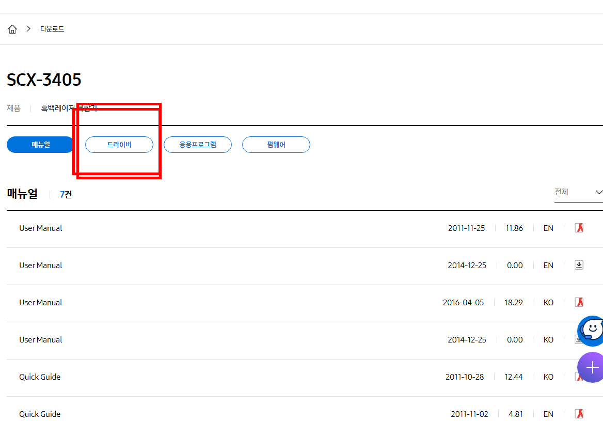Go to the home page icon
The image size is (603, 421).
pos(12,29)
